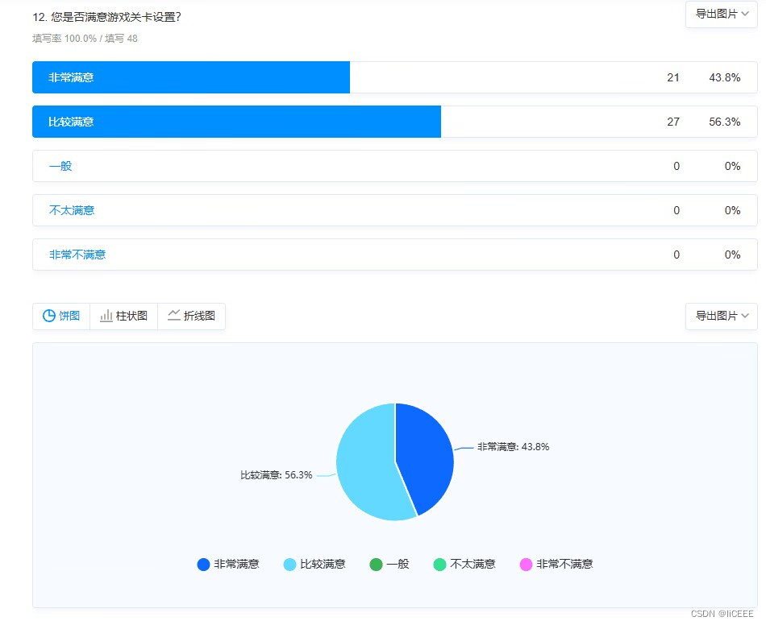Click the blue 非常满意 legend dot
766x625 pixels.
203,565
